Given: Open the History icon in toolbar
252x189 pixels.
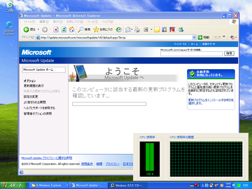Looking at the screenshot, I should pos(119,29).
